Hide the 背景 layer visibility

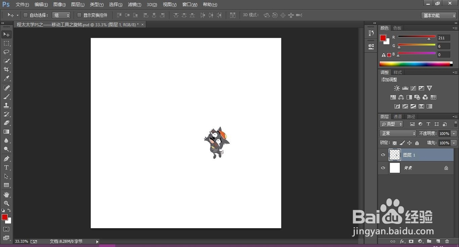(x=383, y=168)
